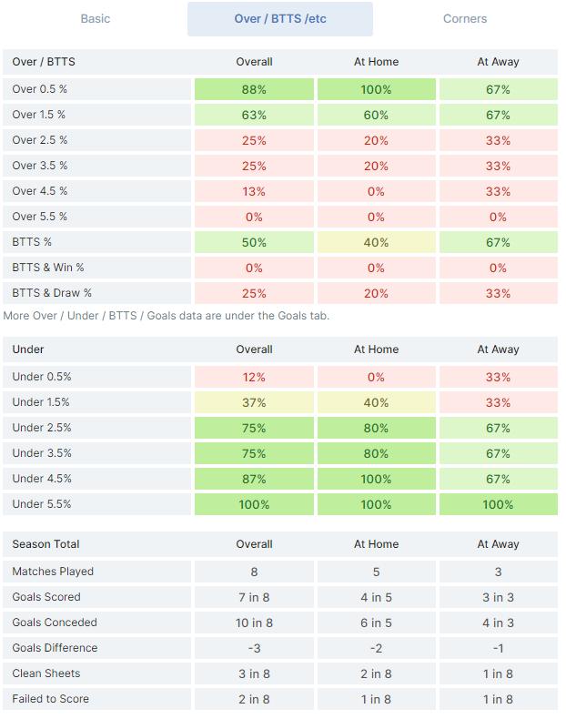The width and height of the screenshot is (566, 719).
Task: Click the BTTS & Draw % row label
Action: [x=52, y=294]
